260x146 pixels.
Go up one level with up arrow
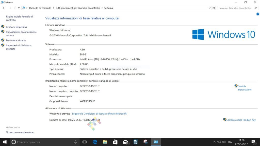pyautogui.click(x=19, y=8)
